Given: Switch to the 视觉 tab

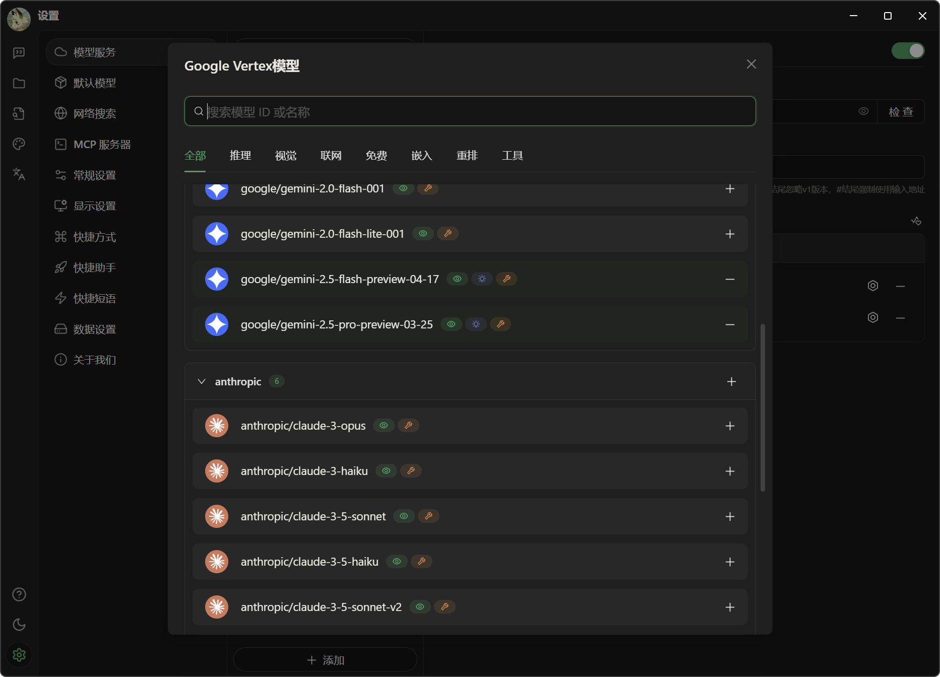Looking at the screenshot, I should tap(286, 156).
